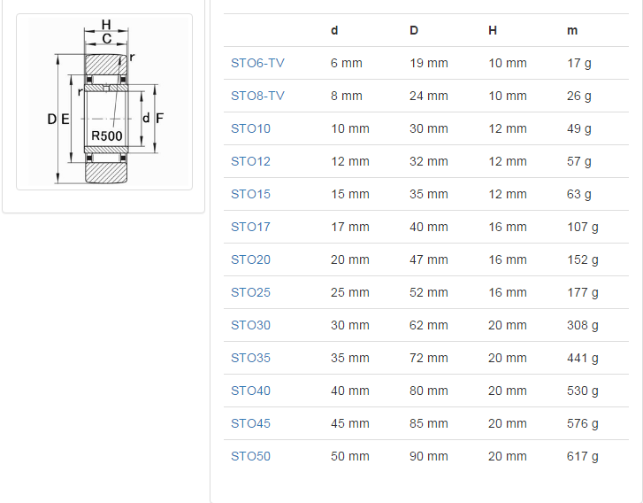Open the STO15 product page link
This screenshot has height=503, width=643.
[x=250, y=194]
